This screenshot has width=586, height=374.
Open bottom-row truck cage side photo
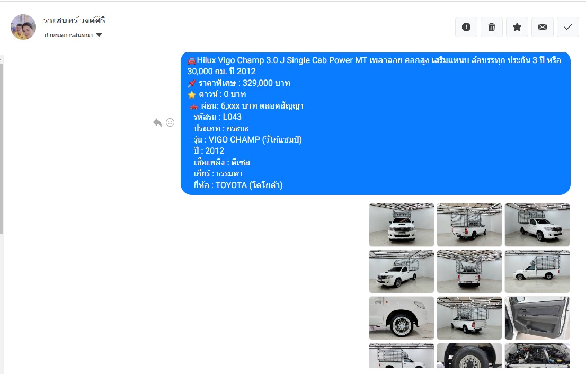pyautogui.click(x=402, y=355)
